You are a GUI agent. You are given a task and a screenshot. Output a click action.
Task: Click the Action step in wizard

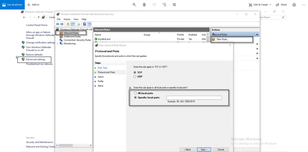pos(100,77)
